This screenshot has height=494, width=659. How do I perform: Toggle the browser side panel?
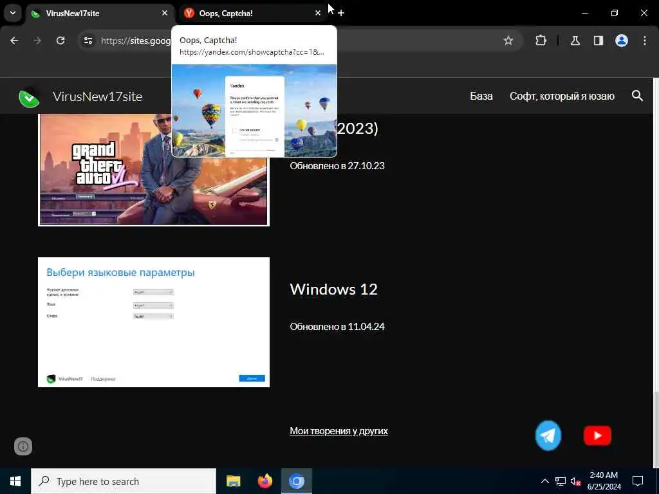tap(598, 41)
